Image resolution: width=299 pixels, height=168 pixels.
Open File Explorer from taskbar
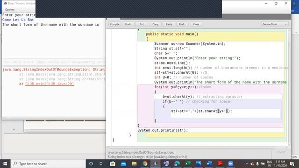(134, 164)
